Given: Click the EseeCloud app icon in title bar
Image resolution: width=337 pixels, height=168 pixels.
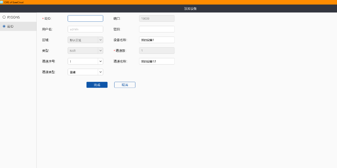Looking at the screenshot, I should pyautogui.click(x=2, y=2).
